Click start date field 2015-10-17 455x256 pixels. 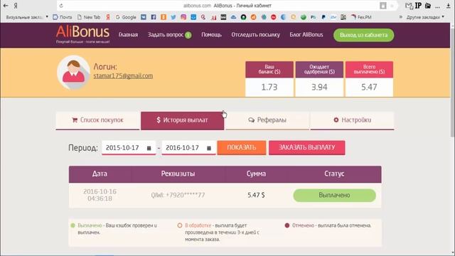pyautogui.click(x=129, y=148)
